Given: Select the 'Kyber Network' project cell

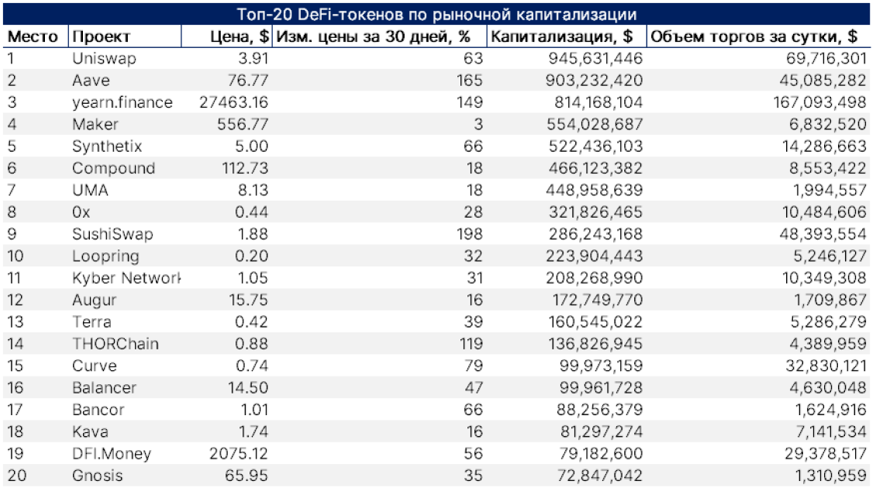Looking at the screenshot, I should 126,278.
